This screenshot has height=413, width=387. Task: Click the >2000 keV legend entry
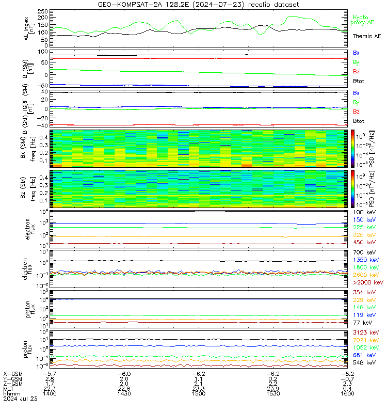[x=368, y=282]
